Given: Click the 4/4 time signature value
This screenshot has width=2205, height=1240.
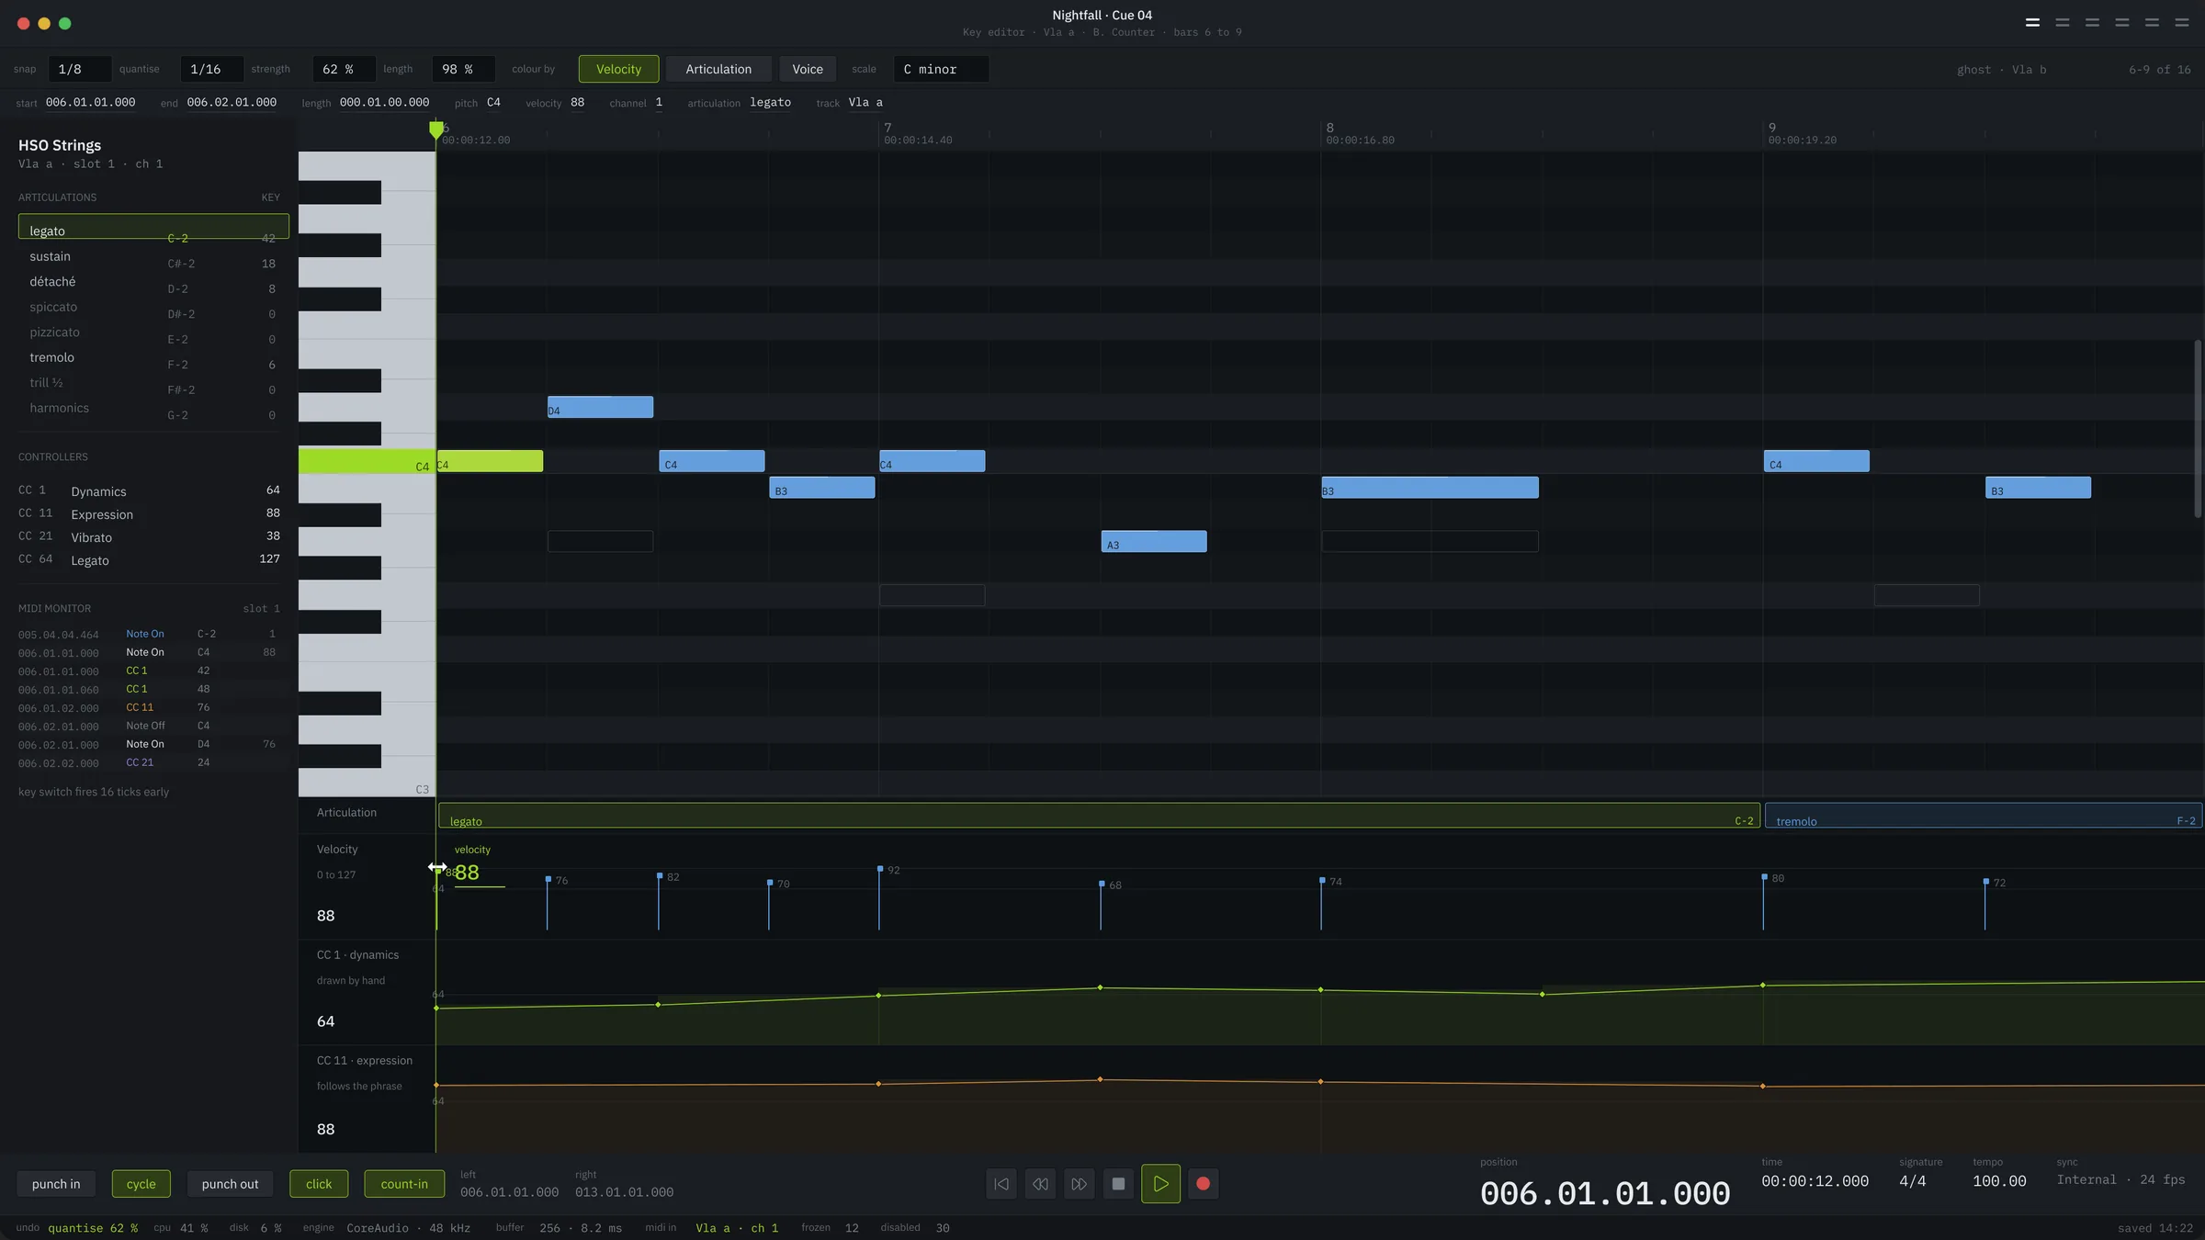Looking at the screenshot, I should (1913, 1181).
